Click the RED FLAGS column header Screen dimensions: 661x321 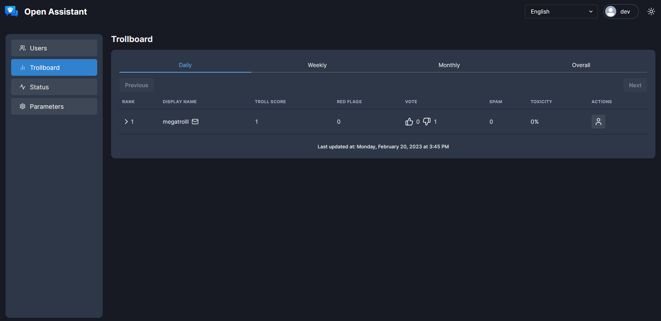[x=349, y=102]
